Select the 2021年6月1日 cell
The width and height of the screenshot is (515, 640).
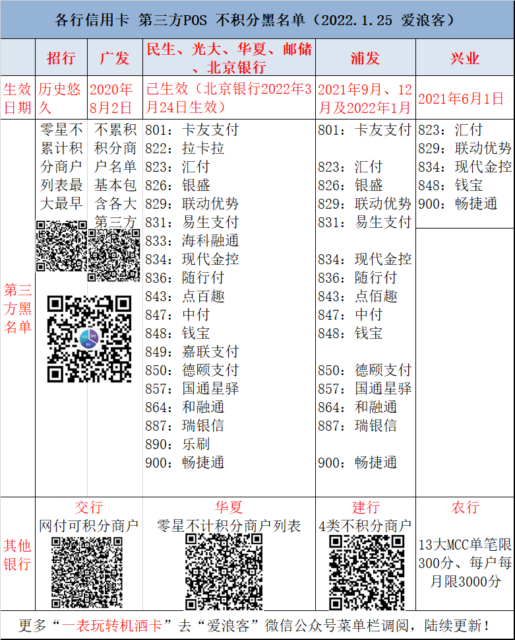click(x=461, y=98)
